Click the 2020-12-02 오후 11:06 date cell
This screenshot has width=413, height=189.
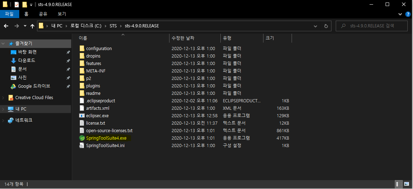(194, 101)
